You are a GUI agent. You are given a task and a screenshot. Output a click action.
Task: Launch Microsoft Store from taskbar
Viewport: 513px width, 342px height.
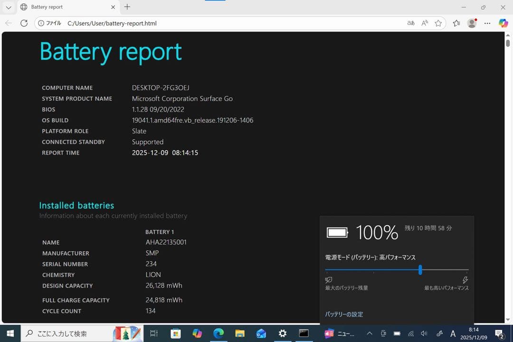pos(176,333)
